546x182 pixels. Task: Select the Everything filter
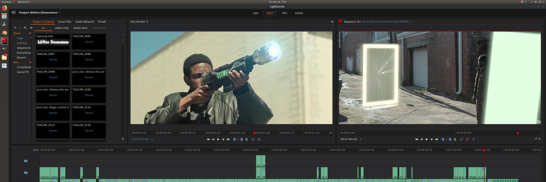[24, 53]
